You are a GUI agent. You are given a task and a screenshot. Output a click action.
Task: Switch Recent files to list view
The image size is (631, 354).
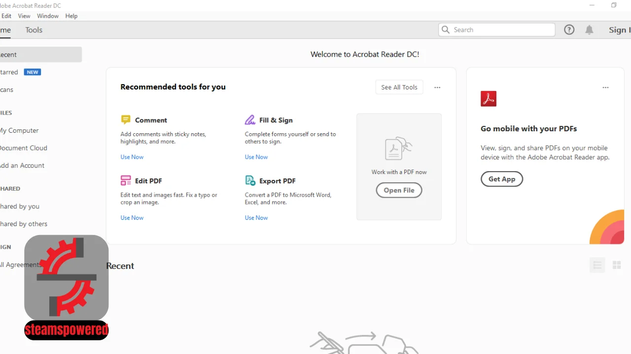(597, 265)
